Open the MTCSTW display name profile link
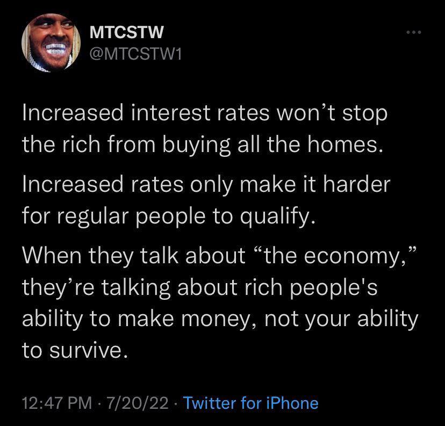 click(x=125, y=33)
